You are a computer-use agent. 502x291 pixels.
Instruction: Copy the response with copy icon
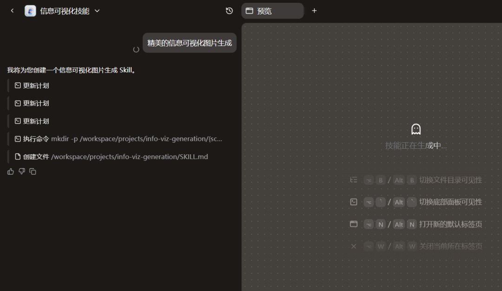pos(33,172)
